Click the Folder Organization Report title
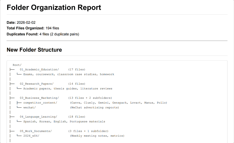This screenshot has height=143, width=234. point(54,7)
